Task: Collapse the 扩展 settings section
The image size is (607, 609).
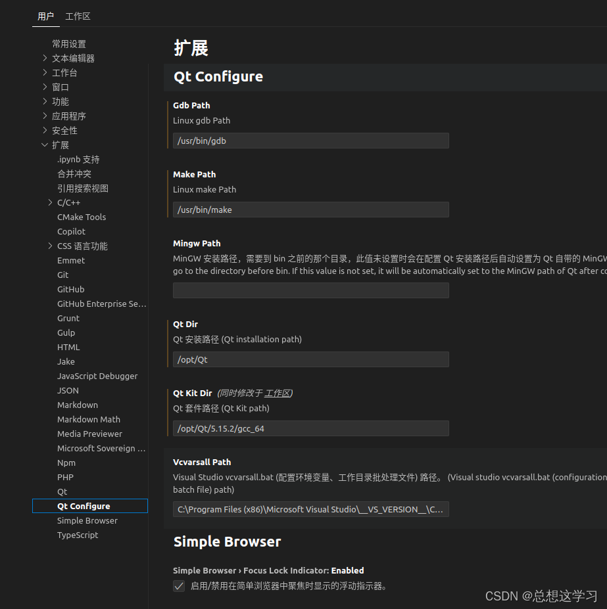Action: [x=61, y=145]
